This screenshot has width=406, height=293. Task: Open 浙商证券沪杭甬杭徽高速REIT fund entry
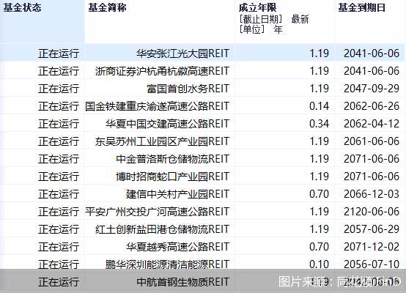tap(163, 71)
